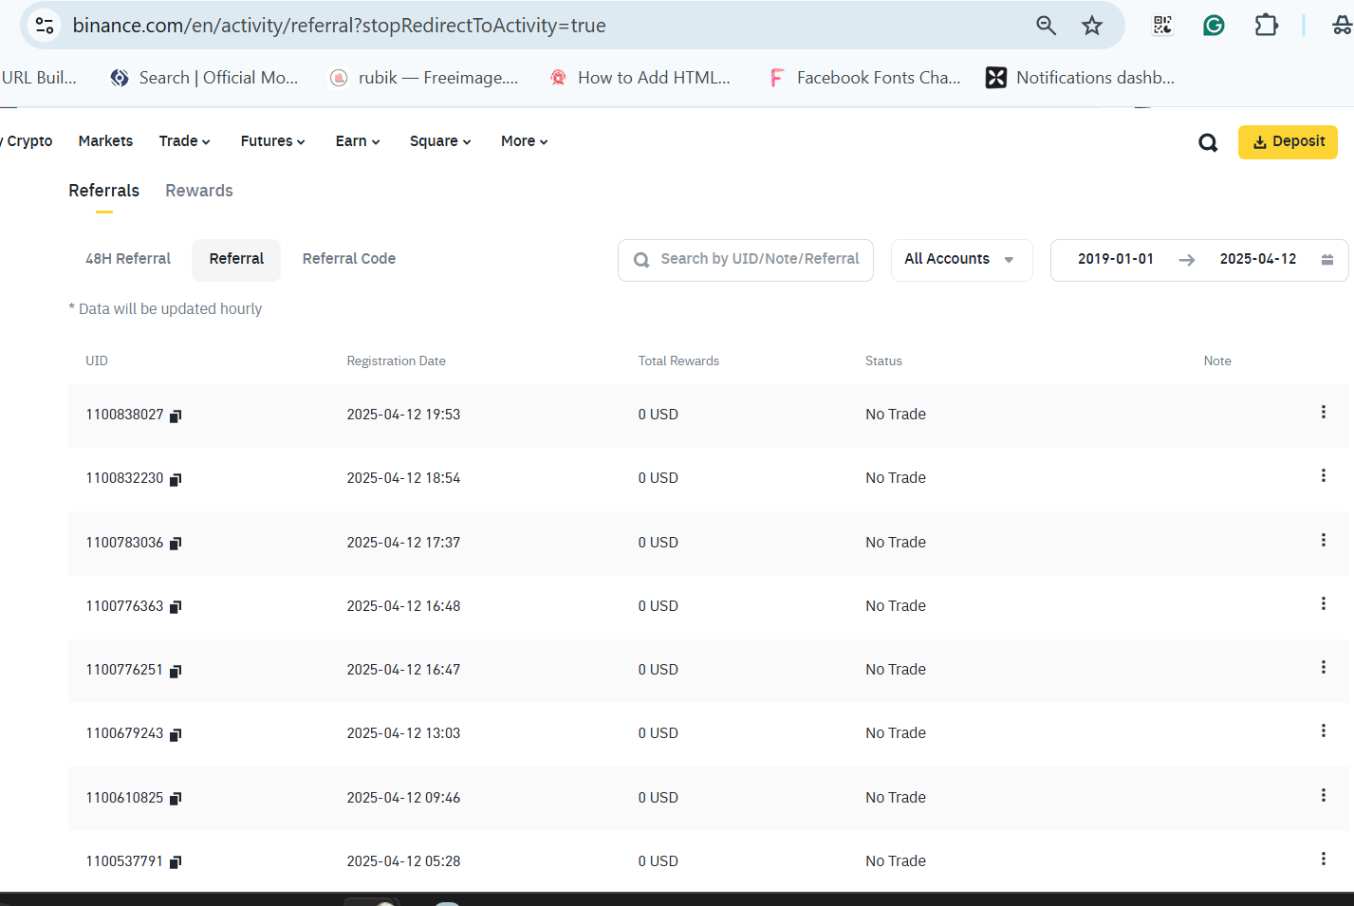Copy UID 1100832230 with copy icon
Image resolution: width=1354 pixels, height=906 pixels.
point(176,479)
